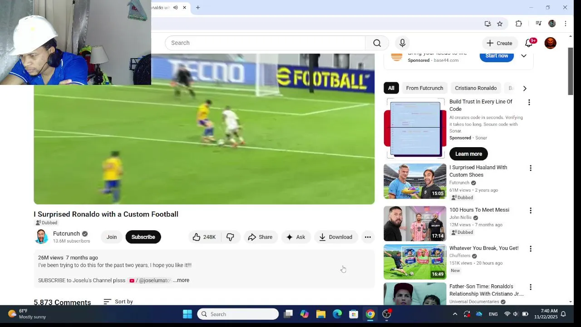Open a new browser tab
Screen dimensions: 581x327
point(198,7)
